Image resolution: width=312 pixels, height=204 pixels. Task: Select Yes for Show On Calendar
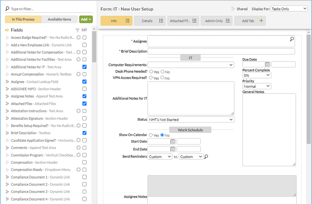[151, 135]
